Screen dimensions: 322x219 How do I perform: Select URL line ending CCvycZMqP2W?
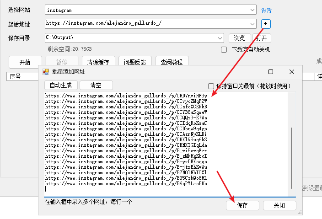(x=126, y=101)
